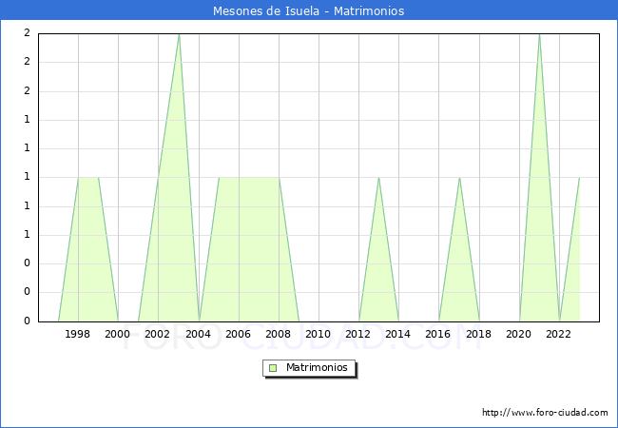Click the 2016 x-axis label
Screen dimensions: 618x428
point(438,334)
